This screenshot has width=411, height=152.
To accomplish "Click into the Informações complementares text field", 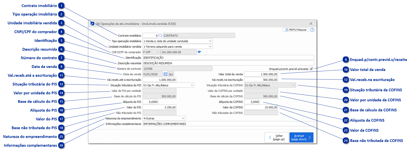I will coord(228,124).
